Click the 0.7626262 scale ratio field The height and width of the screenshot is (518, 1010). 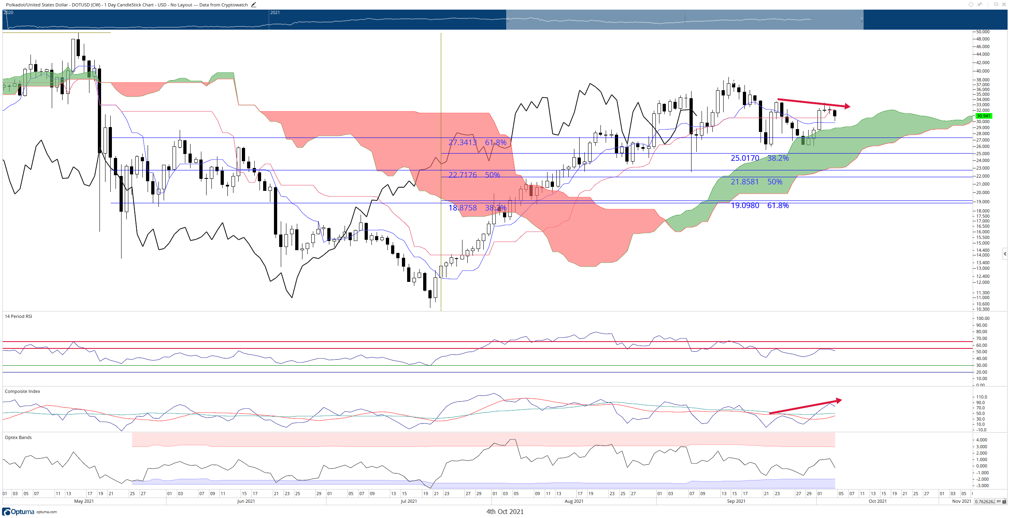click(985, 501)
